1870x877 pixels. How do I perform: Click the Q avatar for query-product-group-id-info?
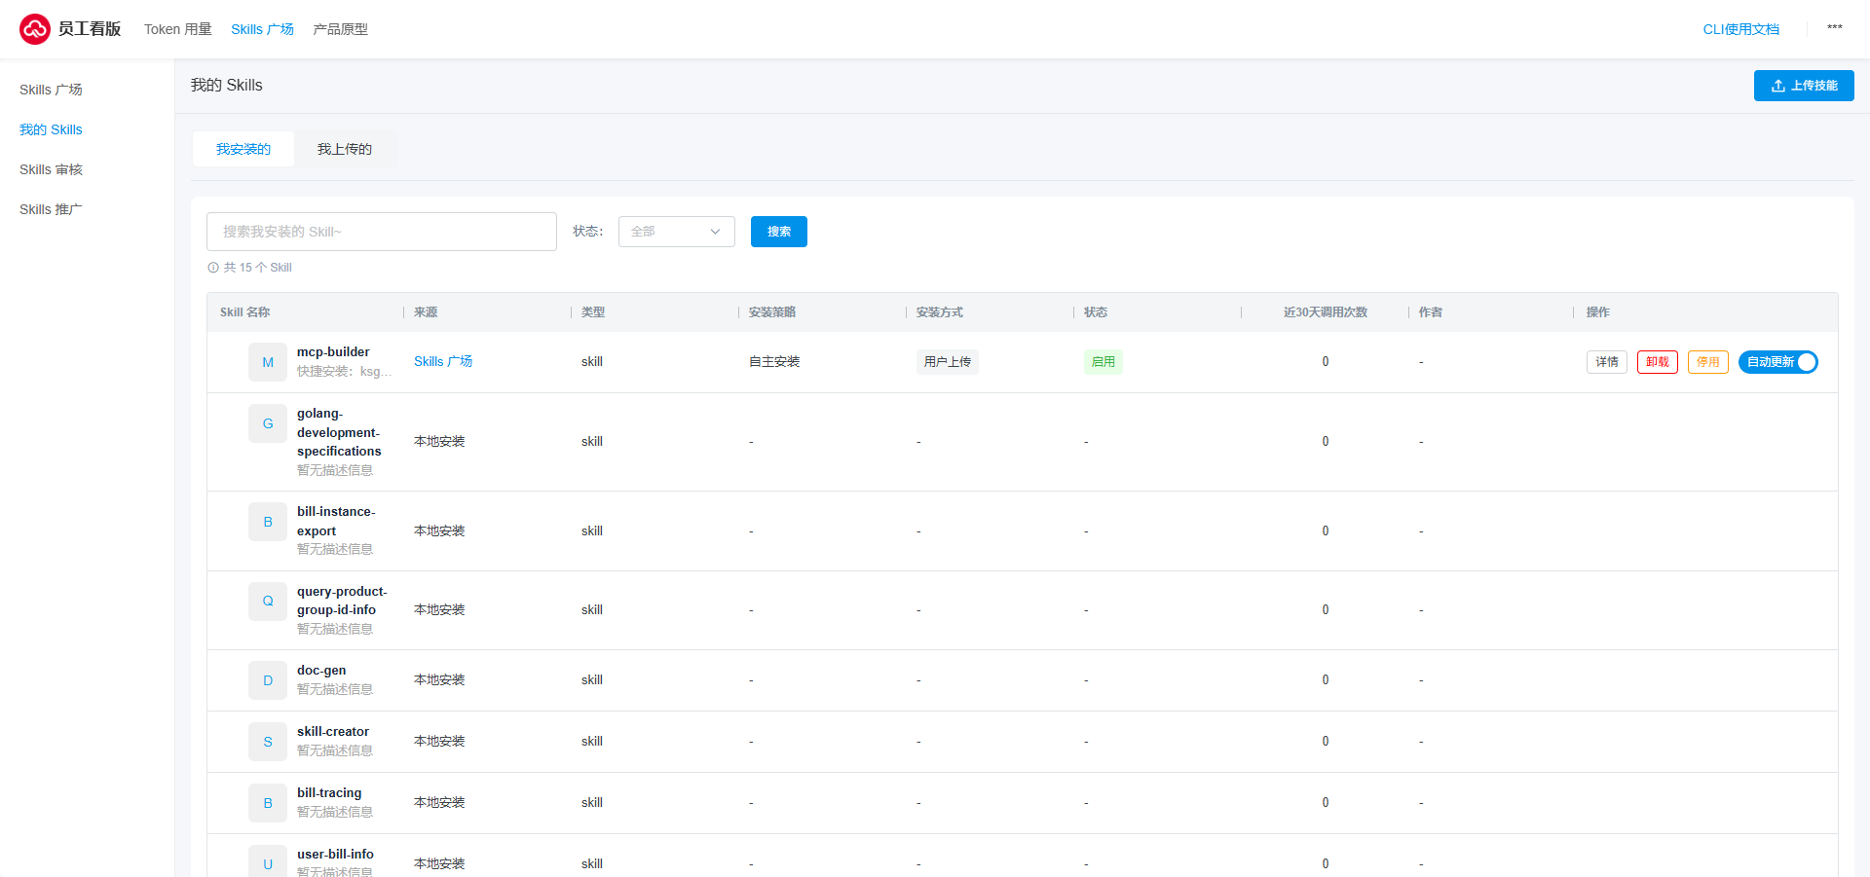point(268,601)
